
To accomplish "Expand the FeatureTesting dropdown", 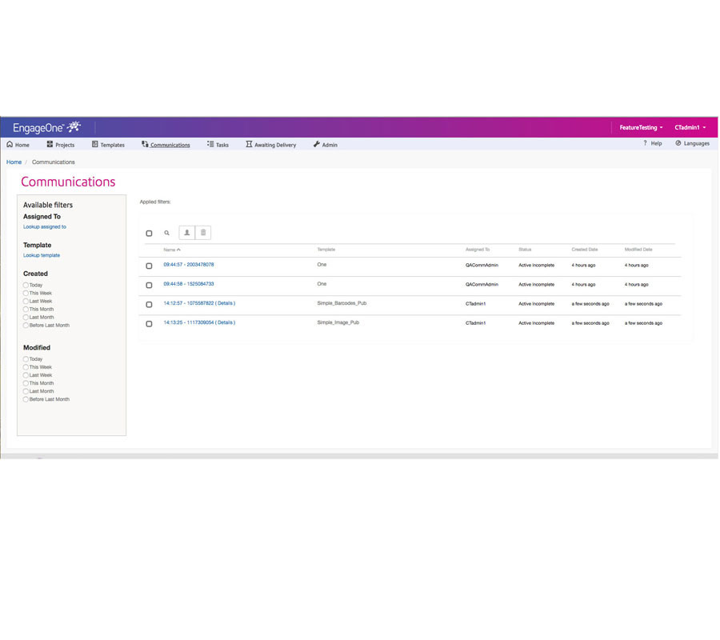I will (641, 127).
